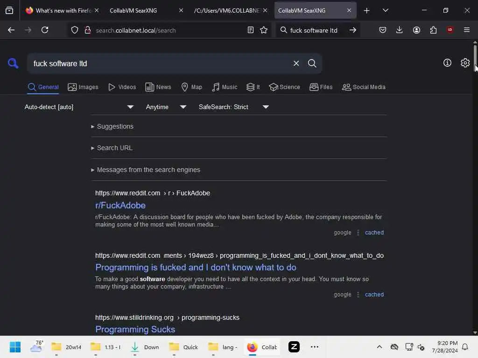The height and width of the screenshot is (358, 478).
Task: Open the Anytime time range dropdown
Action: click(166, 107)
